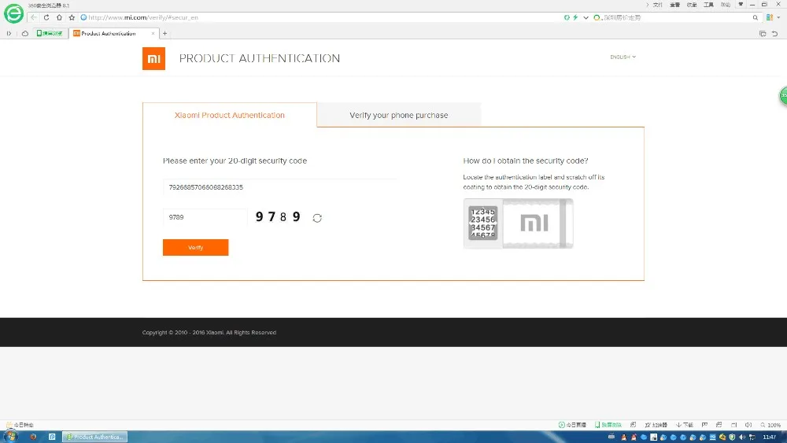Restore closed tab with undo arrow icon

(775, 34)
